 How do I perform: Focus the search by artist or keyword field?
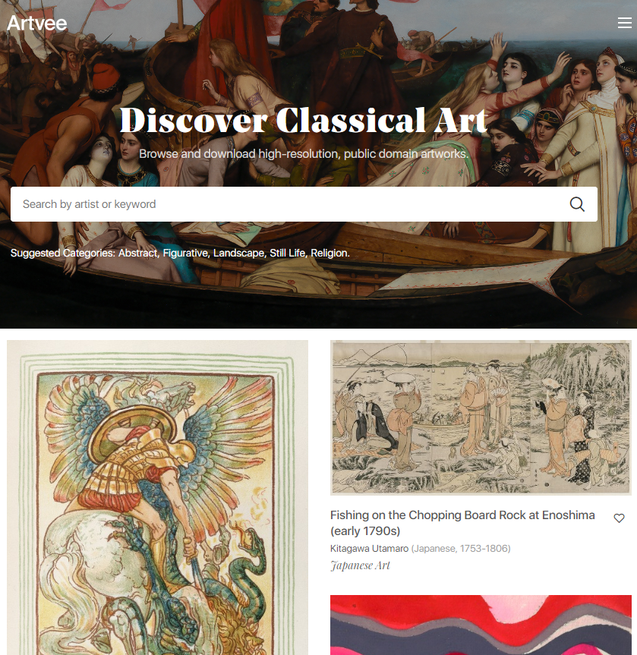tap(304, 204)
